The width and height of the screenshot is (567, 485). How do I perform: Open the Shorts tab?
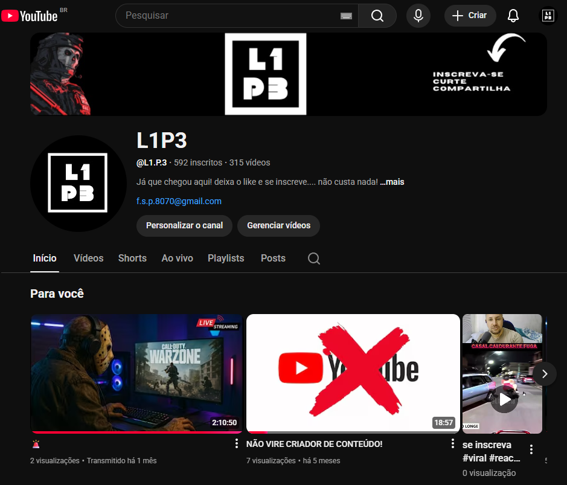(132, 259)
